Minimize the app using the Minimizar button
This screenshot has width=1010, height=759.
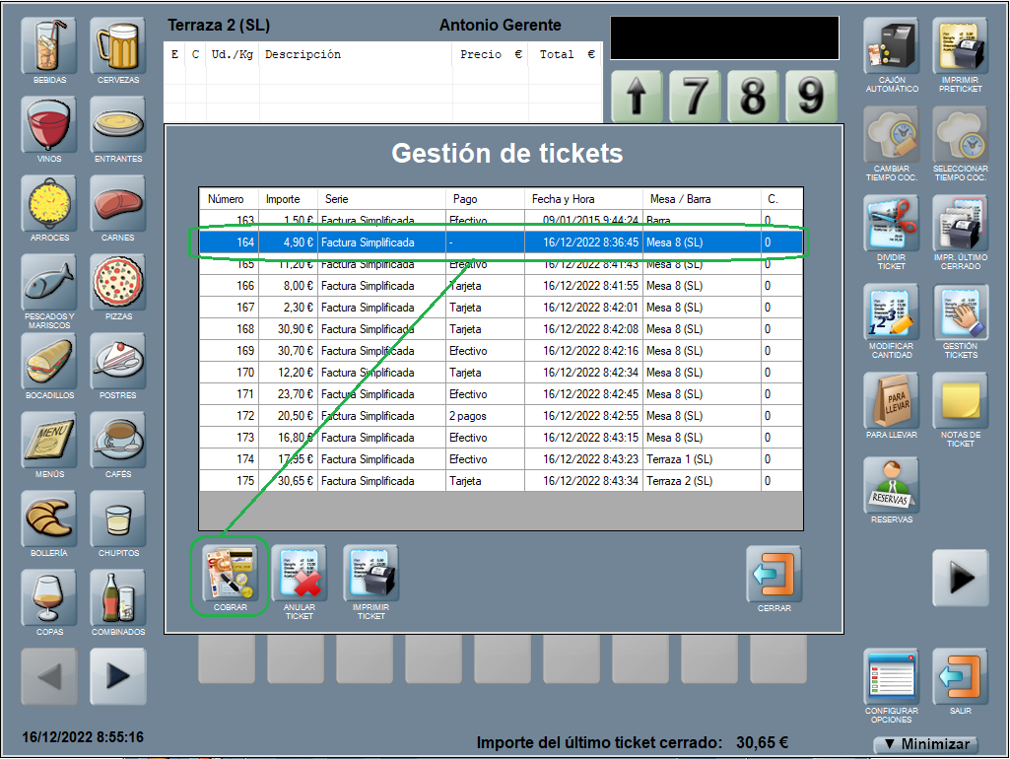pos(925,744)
